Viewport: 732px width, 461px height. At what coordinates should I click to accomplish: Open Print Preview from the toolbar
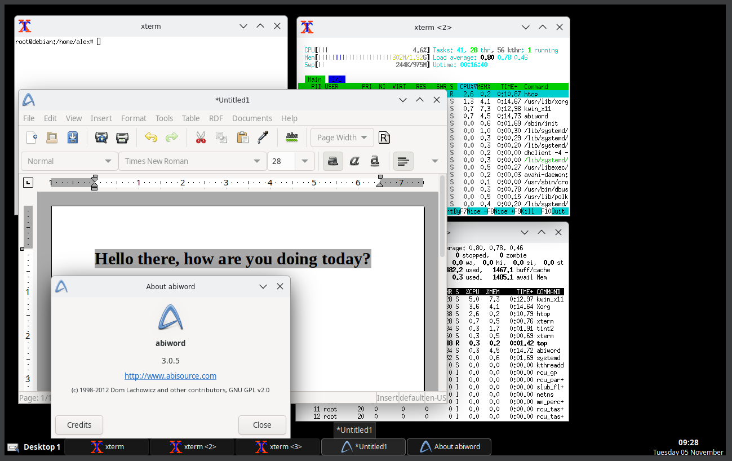pos(101,138)
